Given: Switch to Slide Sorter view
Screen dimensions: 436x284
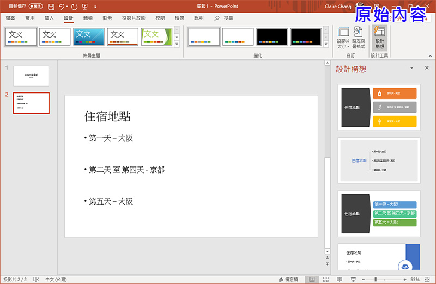Looking at the screenshot, I should 326,280.
